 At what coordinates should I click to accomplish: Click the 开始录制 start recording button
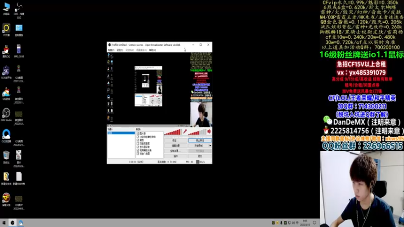pos(198,146)
